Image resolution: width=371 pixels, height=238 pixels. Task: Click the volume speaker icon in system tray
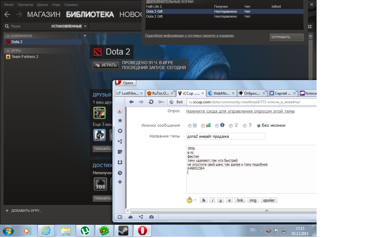pyautogui.click(x=269, y=230)
